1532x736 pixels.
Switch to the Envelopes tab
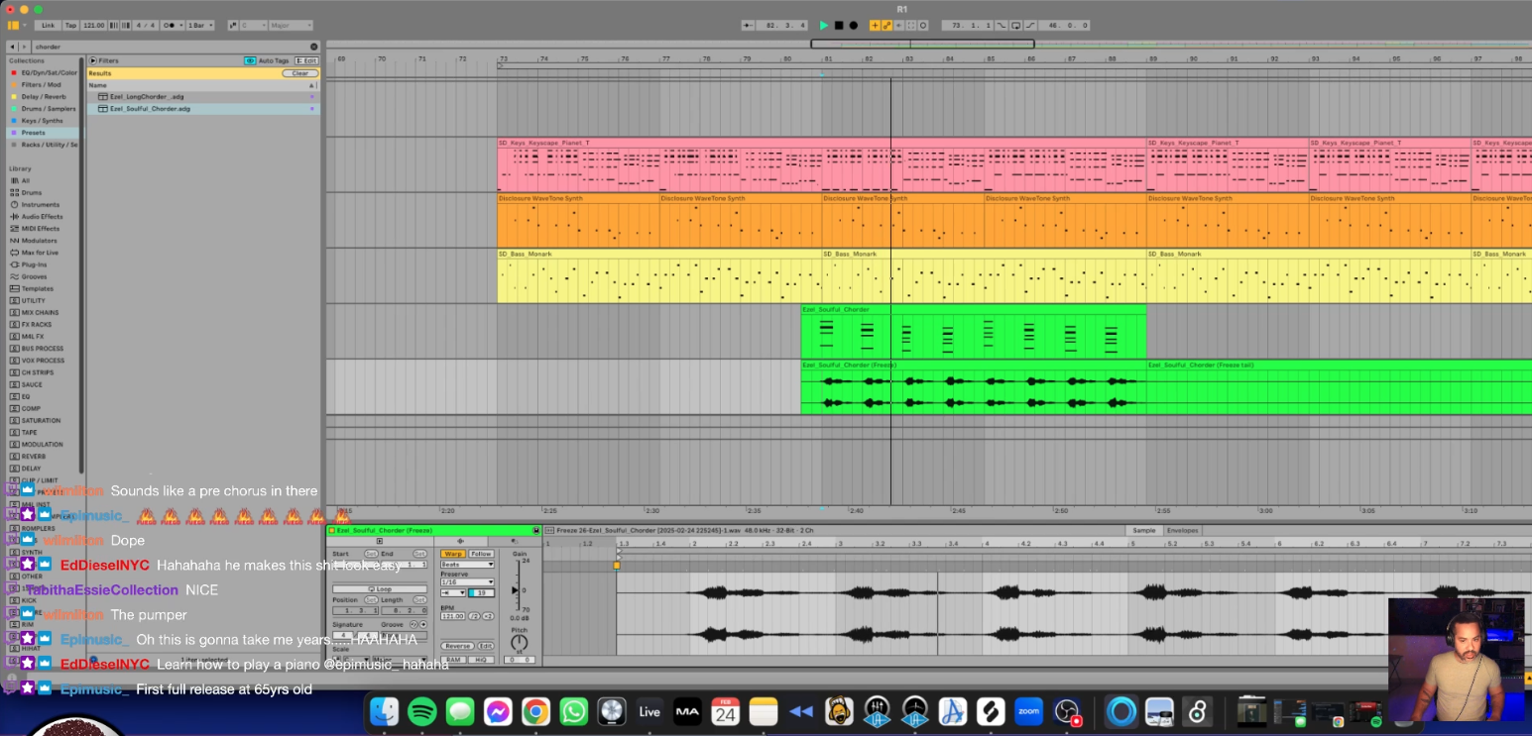tap(1182, 530)
